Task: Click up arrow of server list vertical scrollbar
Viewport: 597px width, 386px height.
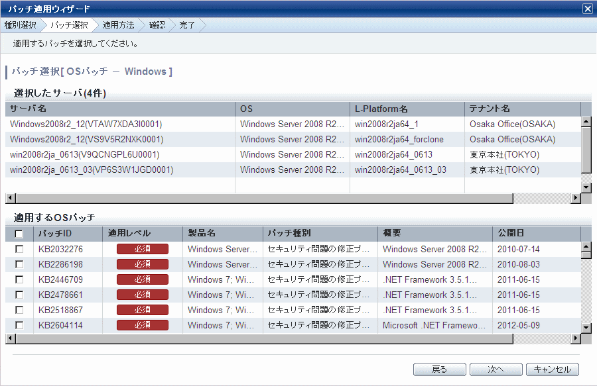Action: tap(586, 122)
